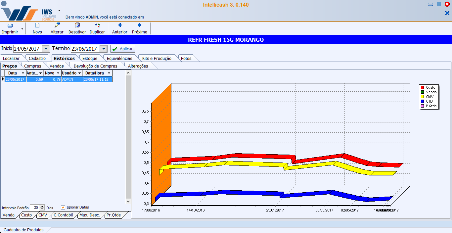Click the price list scroll-down arrow
The image size is (452, 233).
click(128, 201)
